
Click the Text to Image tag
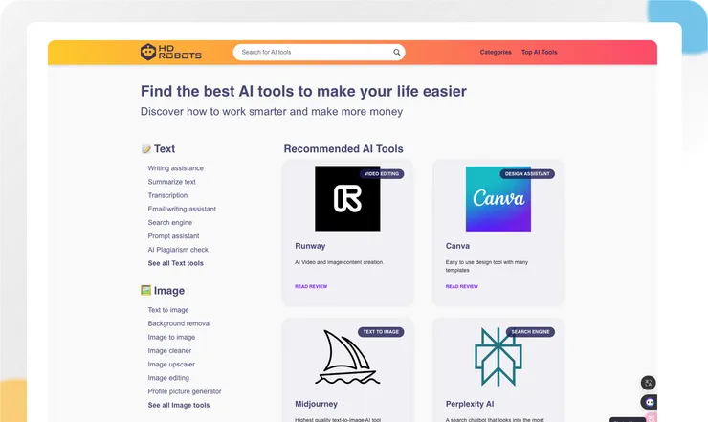click(381, 332)
